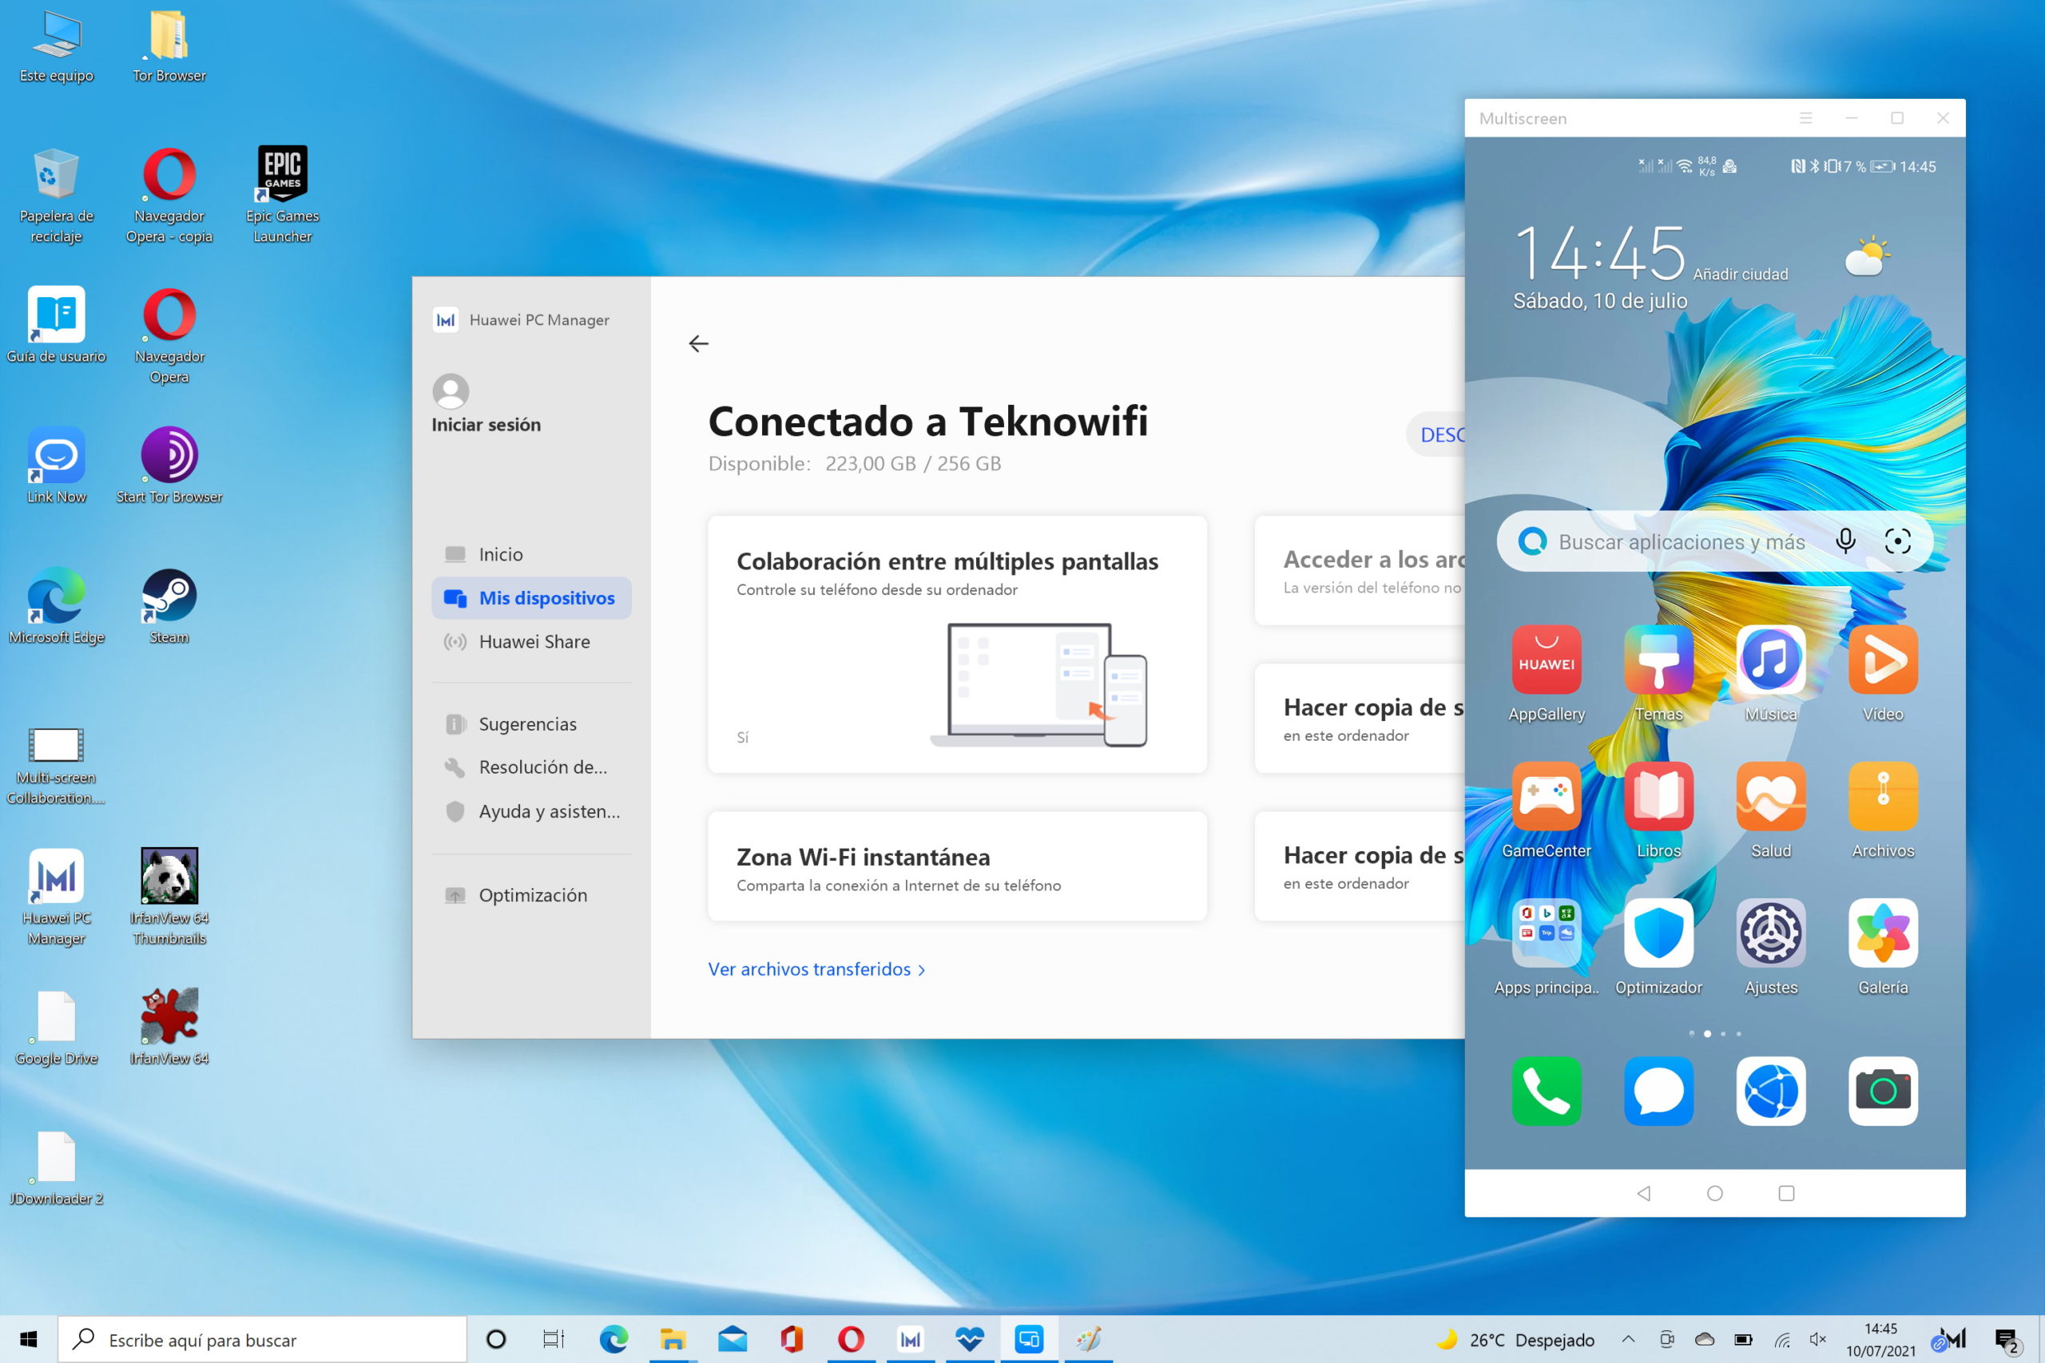This screenshot has height=1363, width=2045.
Task: Open the Steam desktop shortcut
Action: coord(169,607)
